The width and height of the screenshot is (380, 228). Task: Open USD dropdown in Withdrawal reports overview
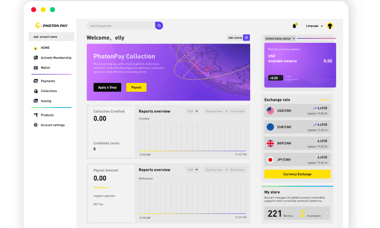(x=193, y=170)
